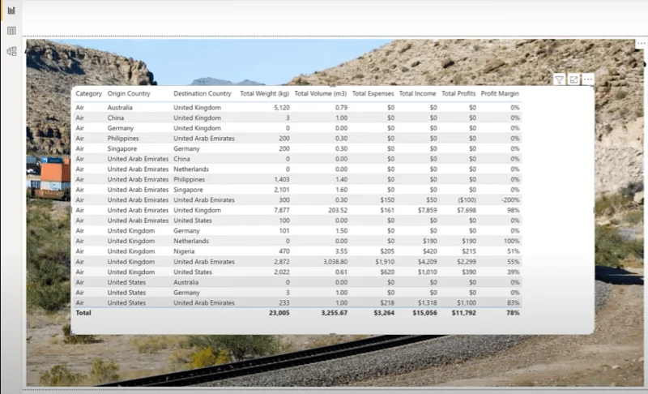Select the 3,038.80 volume value
The height and width of the screenshot is (394, 648).
tap(335, 262)
